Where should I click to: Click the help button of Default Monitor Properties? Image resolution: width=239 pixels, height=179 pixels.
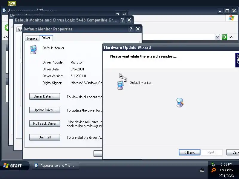click(131, 29)
